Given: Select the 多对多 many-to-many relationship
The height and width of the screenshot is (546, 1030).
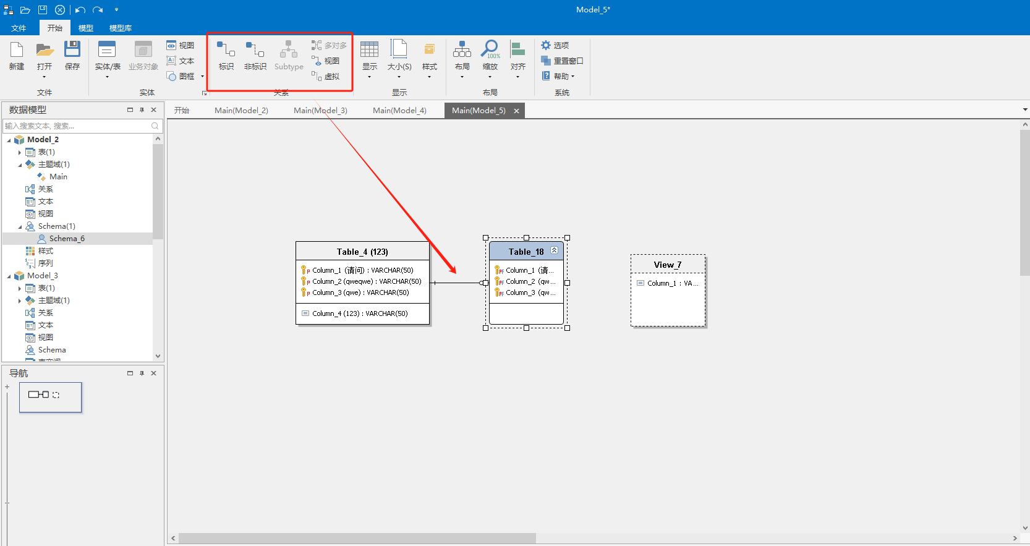Looking at the screenshot, I should click(330, 45).
